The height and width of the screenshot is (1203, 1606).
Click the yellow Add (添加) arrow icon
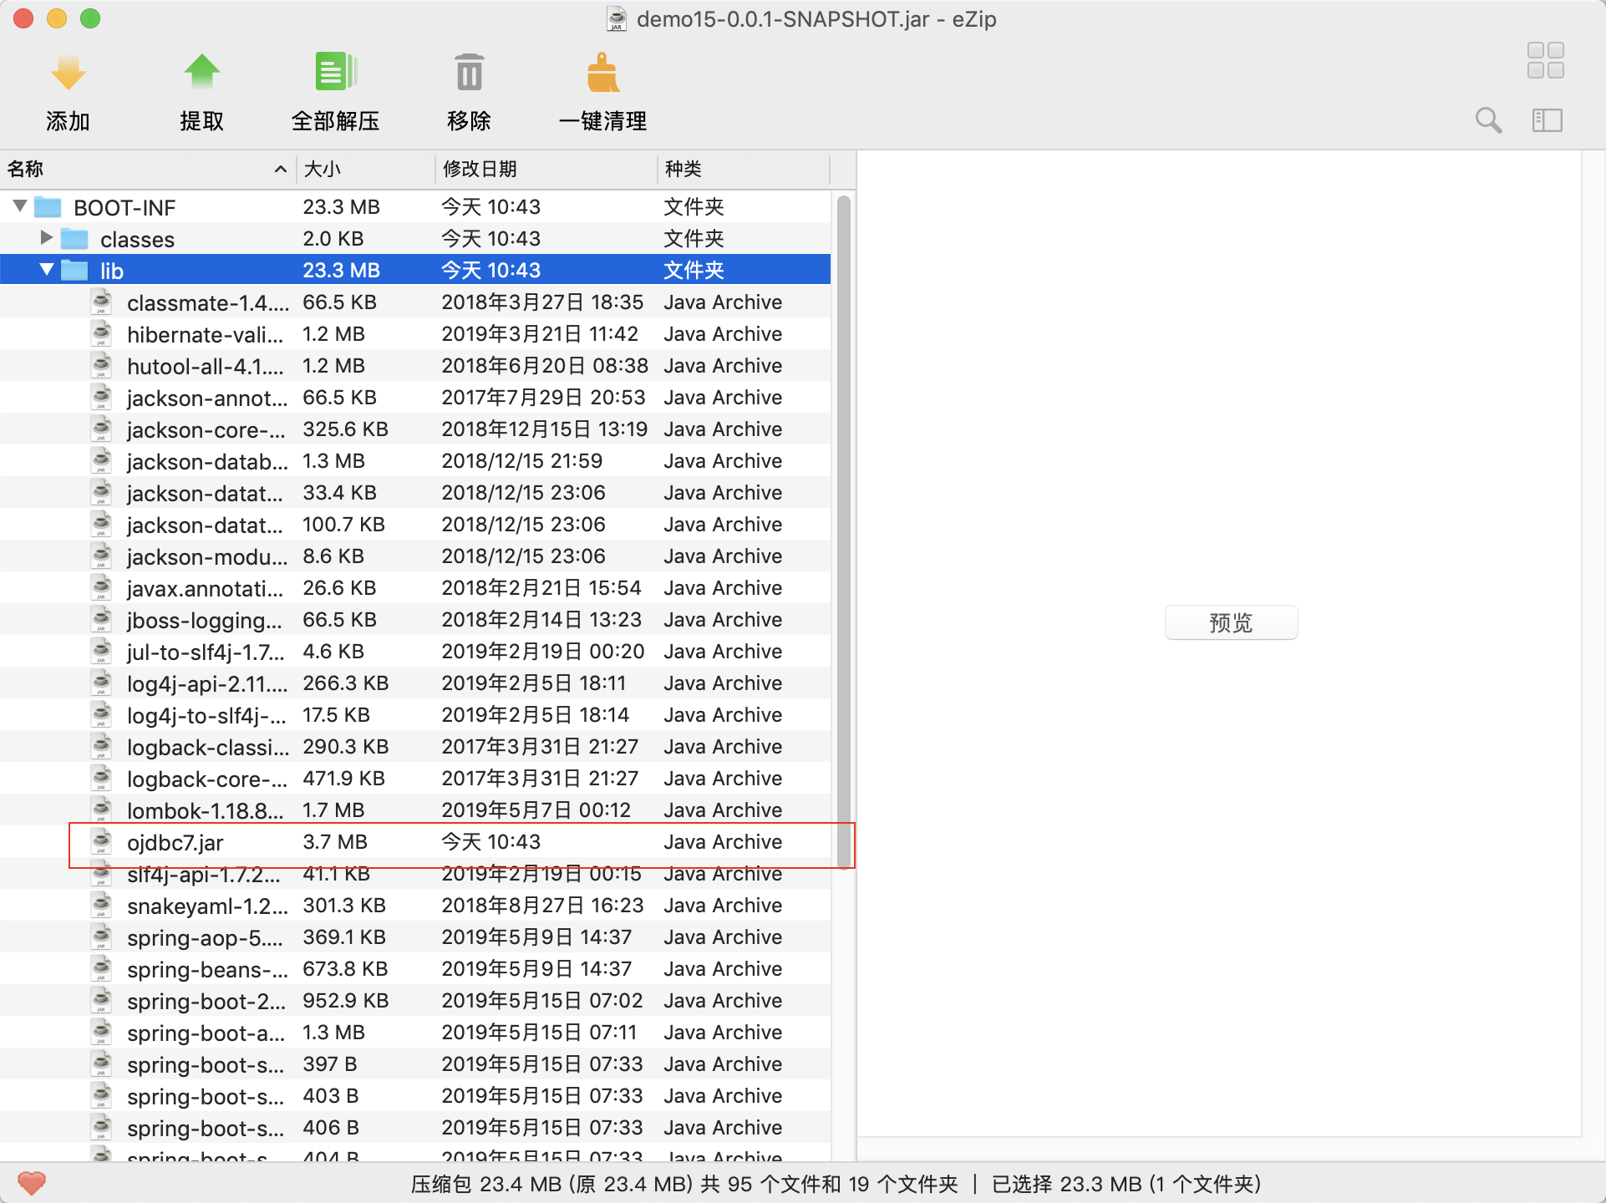coord(68,74)
